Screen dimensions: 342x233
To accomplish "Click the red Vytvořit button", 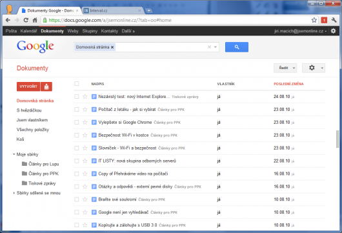I will [28, 86].
